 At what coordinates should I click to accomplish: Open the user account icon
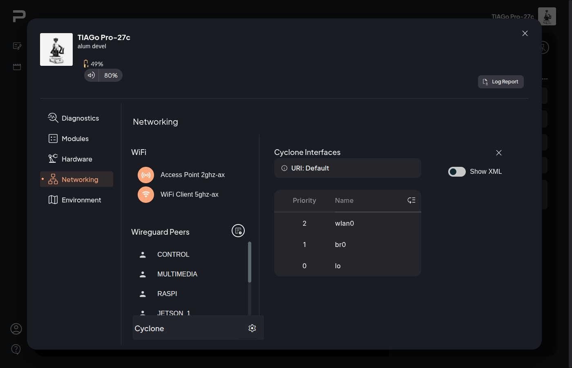coord(16,329)
